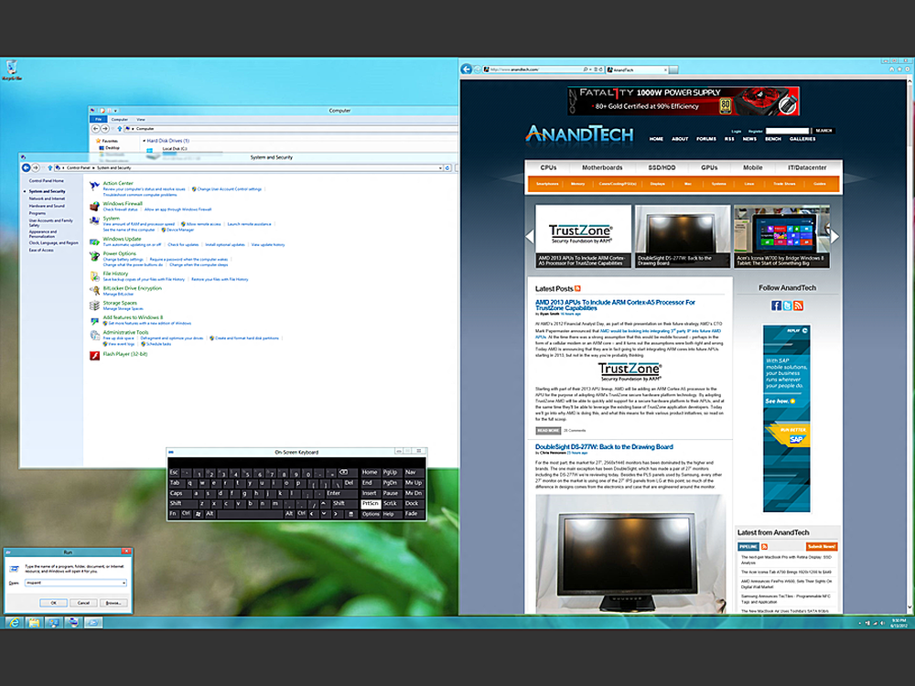Image resolution: width=915 pixels, height=686 pixels.
Task: Collapse the Hard Disk Drives group
Action: pyautogui.click(x=145, y=141)
